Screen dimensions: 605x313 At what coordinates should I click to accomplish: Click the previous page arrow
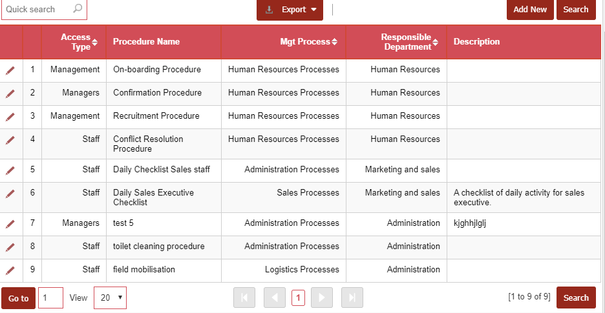274,298
